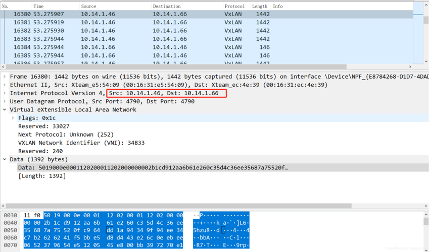Image resolution: width=429 pixels, height=252 pixels.
Task: Sort by the Length column header
Action: click(261, 6)
